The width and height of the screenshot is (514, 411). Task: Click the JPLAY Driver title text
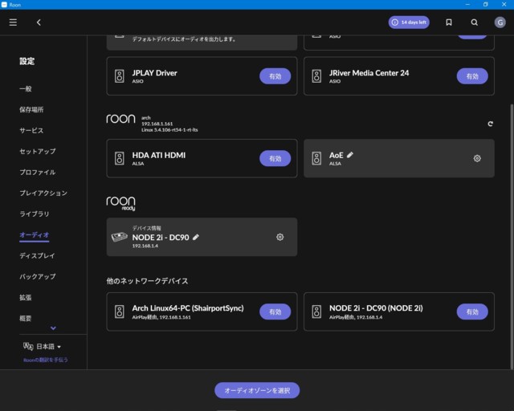pyautogui.click(x=154, y=73)
